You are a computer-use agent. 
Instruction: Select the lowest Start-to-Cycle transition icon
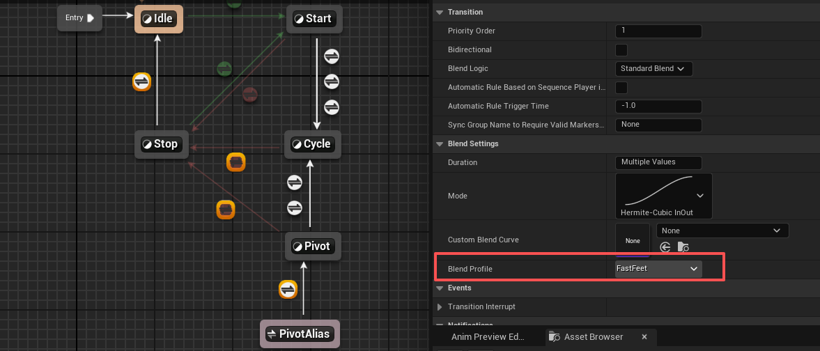click(332, 107)
